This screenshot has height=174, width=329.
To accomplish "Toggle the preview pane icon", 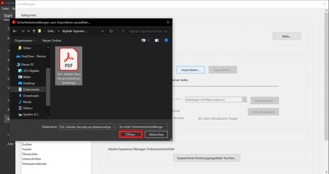I will pyautogui.click(x=157, y=40).
